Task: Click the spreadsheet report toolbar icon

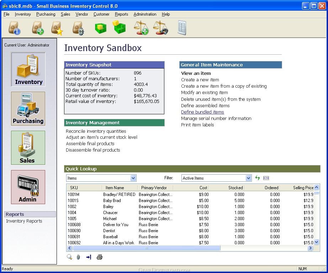Action: 182,28
